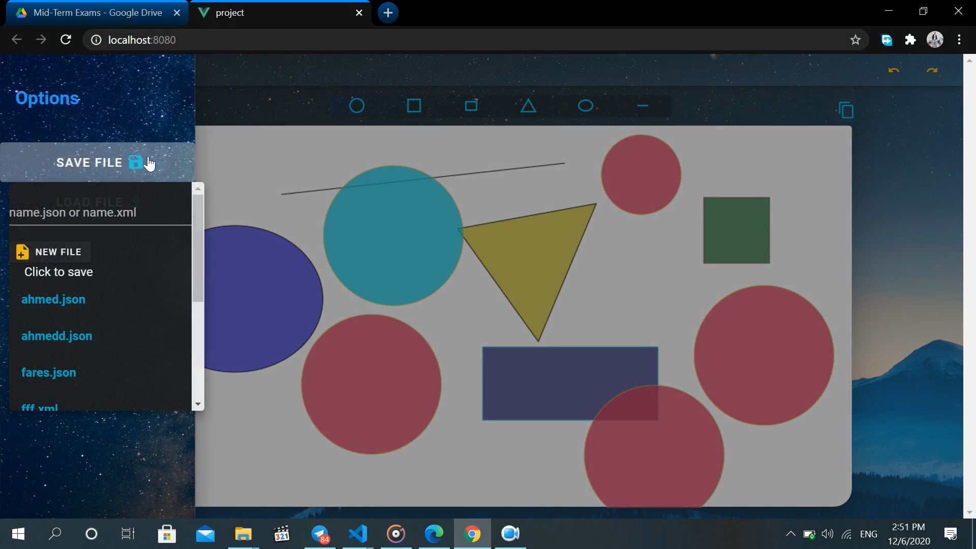
Task: Select the rectangle shape tool
Action: tap(471, 106)
